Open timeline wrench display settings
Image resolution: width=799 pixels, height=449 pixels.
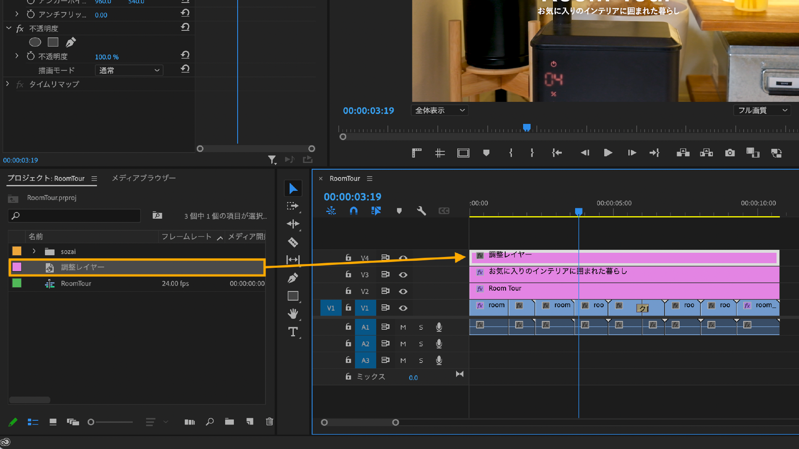421,211
